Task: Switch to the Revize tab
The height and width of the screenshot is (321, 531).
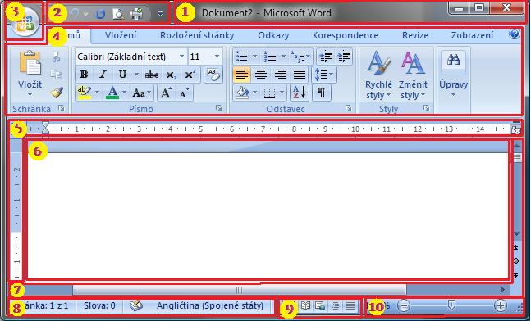Action: tap(415, 35)
